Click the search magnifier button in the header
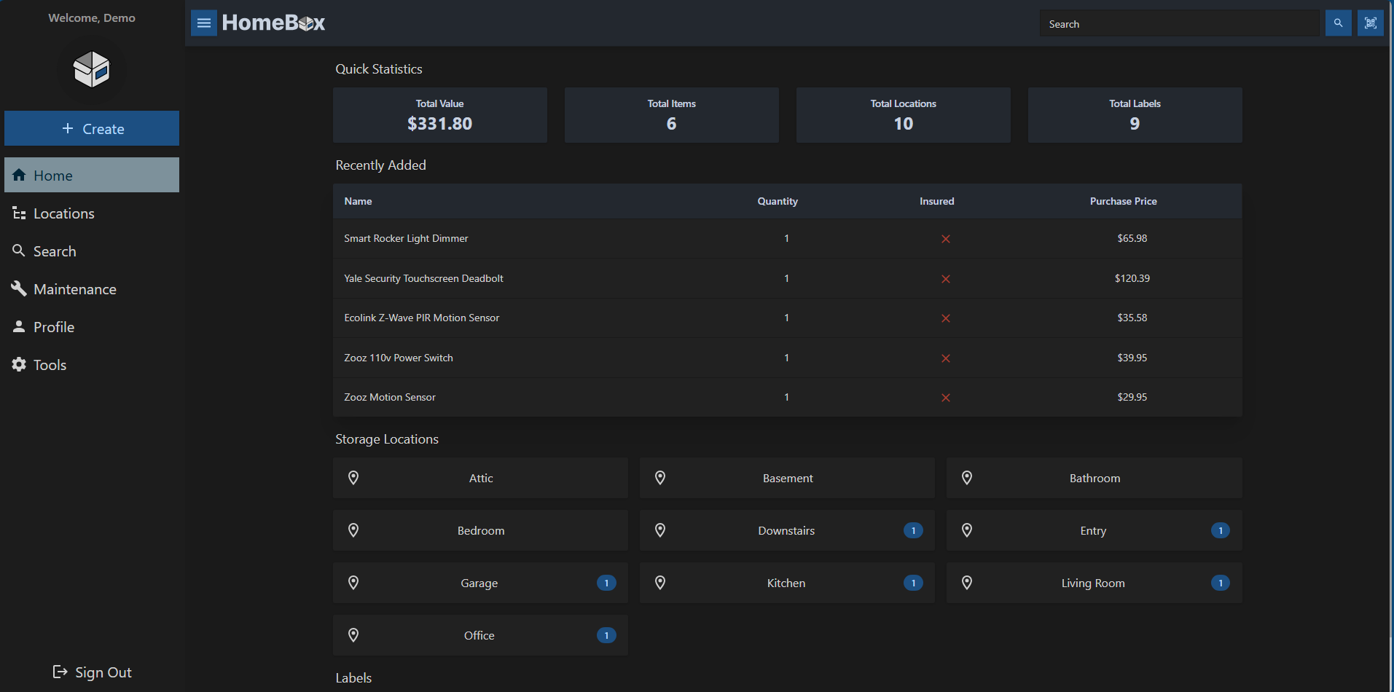 (1338, 23)
